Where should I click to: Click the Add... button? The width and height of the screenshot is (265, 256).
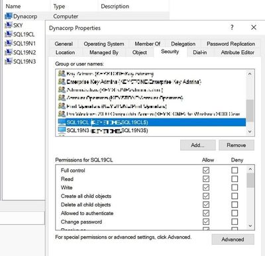pyautogui.click(x=197, y=145)
